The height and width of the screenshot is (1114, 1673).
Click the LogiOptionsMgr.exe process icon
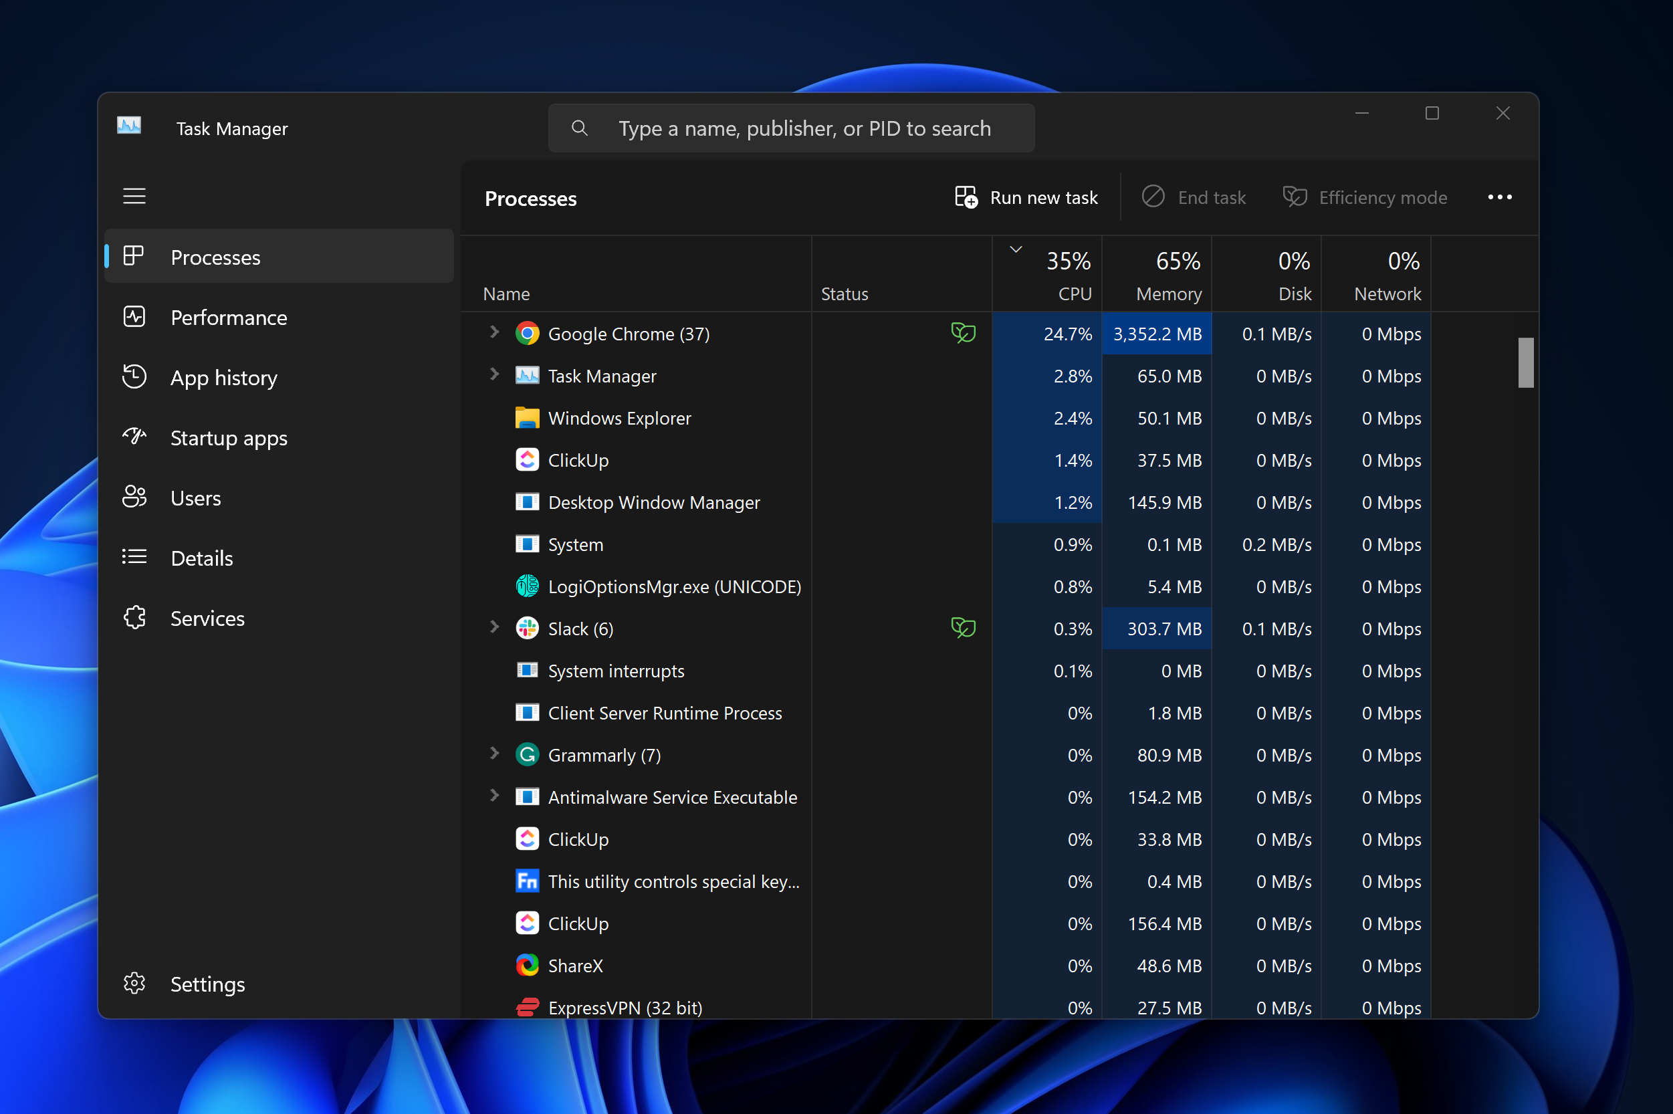527,587
